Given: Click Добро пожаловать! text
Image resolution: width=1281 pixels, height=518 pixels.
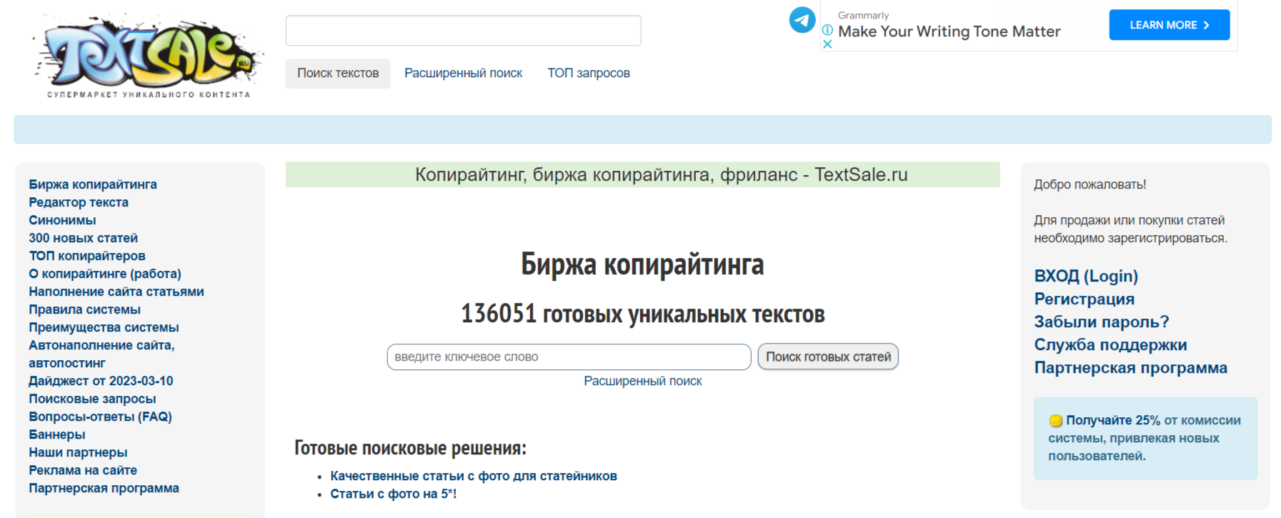Looking at the screenshot, I should [1090, 184].
